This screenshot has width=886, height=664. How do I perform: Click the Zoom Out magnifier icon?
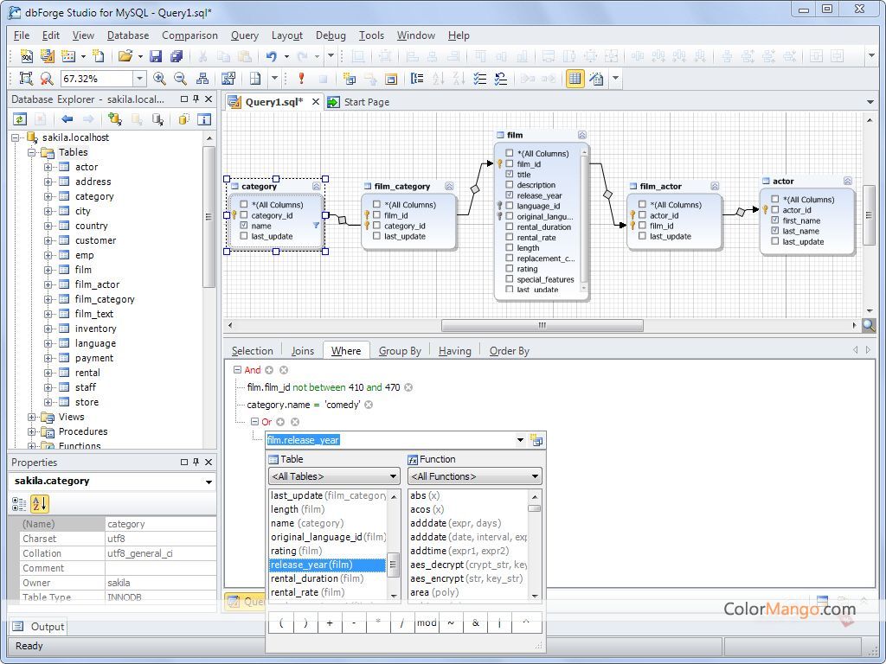click(180, 79)
